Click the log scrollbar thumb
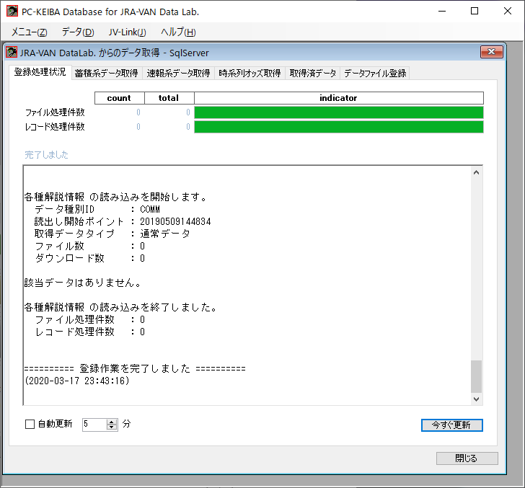 pyautogui.click(x=476, y=376)
